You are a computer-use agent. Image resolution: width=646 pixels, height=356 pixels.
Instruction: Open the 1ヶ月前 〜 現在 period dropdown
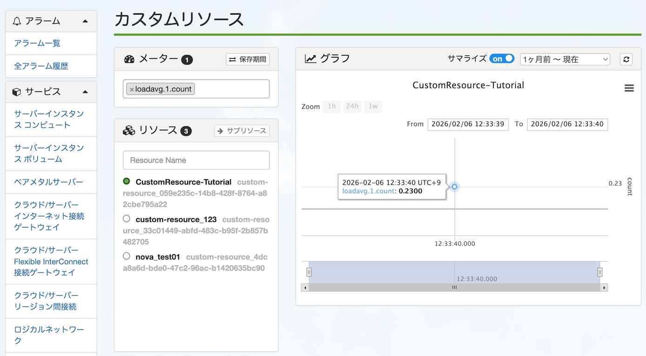tap(565, 59)
